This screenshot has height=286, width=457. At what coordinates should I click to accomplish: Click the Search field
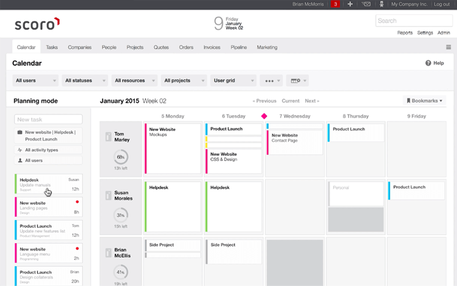[414, 21]
